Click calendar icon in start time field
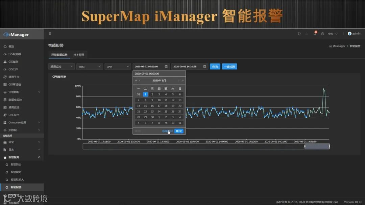The image size is (365, 205). pyautogui.click(x=166, y=66)
